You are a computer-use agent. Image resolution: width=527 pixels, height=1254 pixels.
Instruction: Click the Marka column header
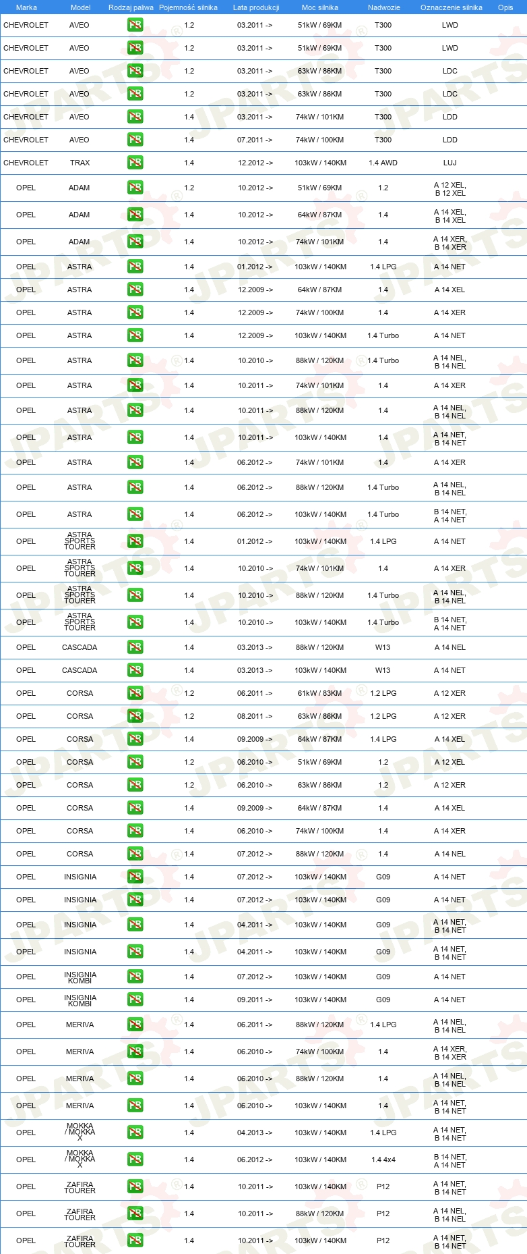point(26,7)
